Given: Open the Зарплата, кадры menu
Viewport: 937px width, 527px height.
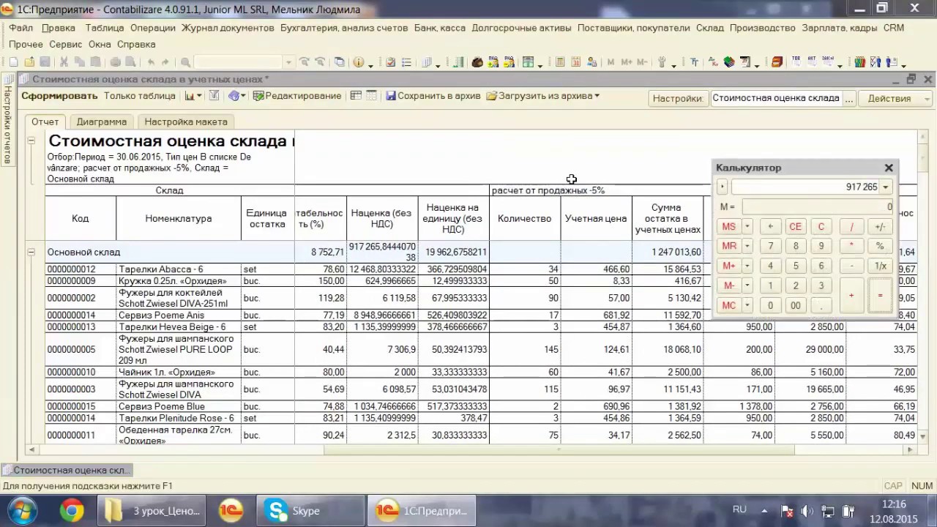Looking at the screenshot, I should [840, 28].
